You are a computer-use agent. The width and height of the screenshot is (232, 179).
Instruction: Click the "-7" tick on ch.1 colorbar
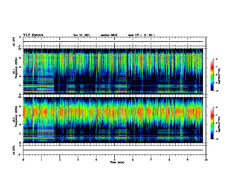pyautogui.click(x=216, y=67)
